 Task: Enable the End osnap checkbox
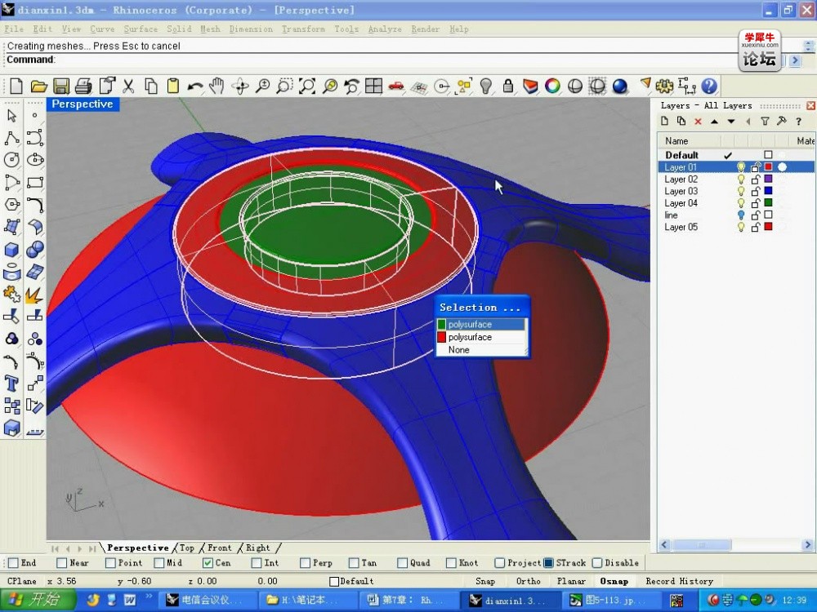14,562
